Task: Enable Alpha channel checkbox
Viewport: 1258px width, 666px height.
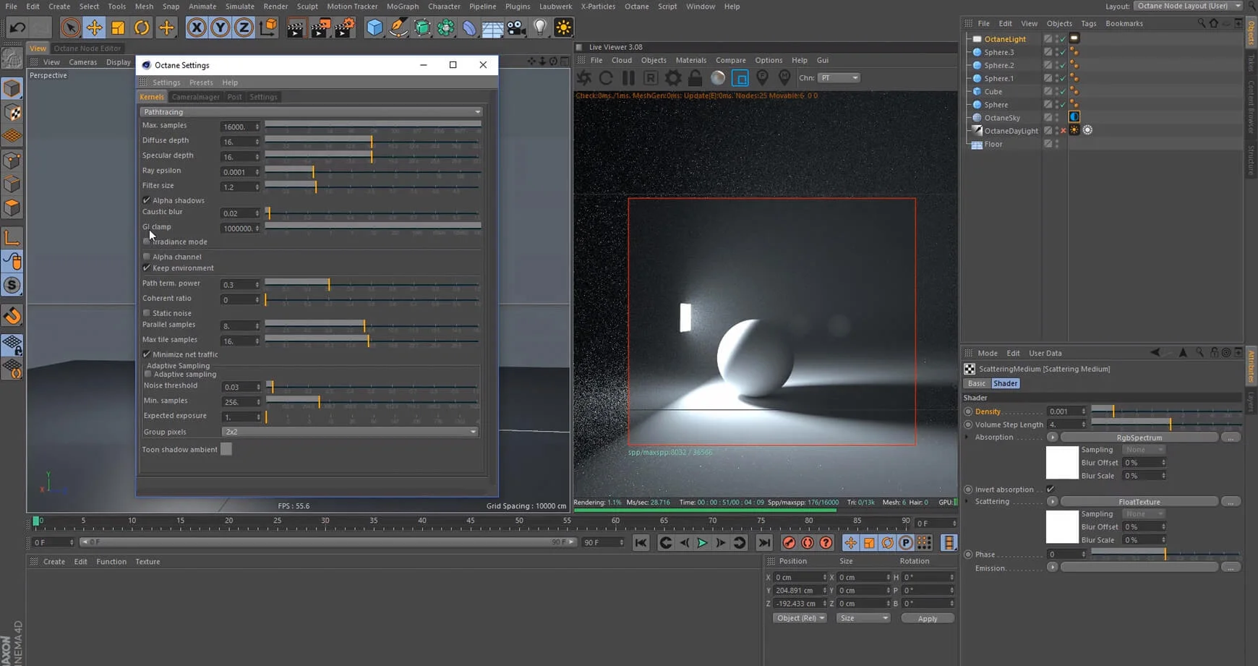Action: point(147,257)
